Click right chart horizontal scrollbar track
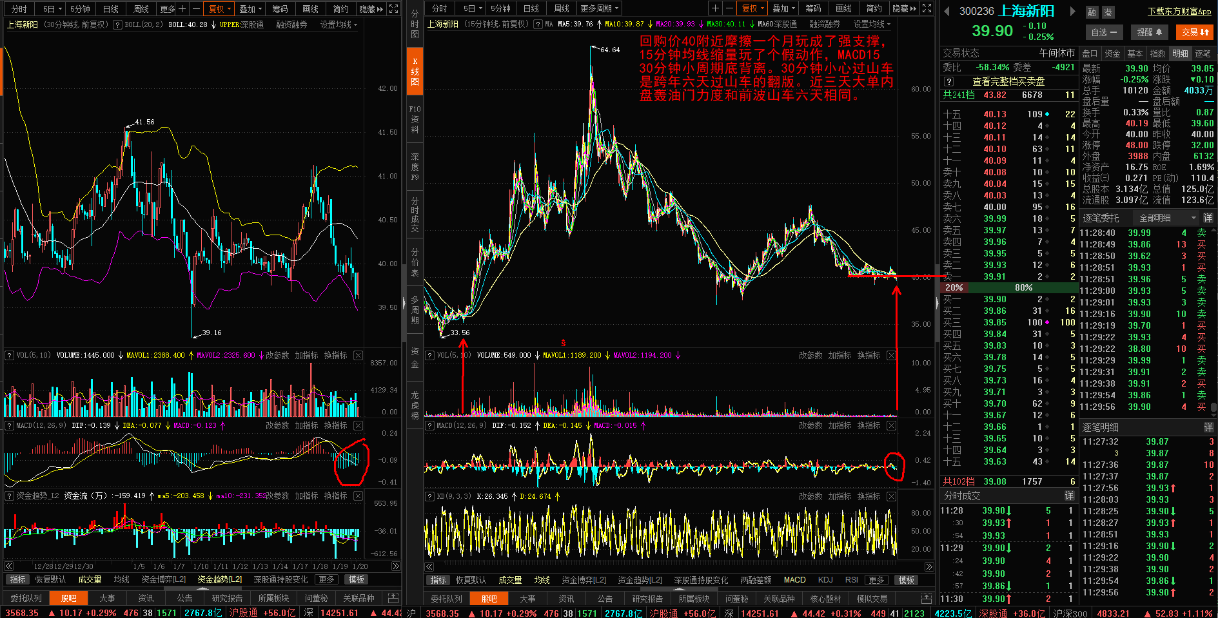The width and height of the screenshot is (1218, 618). coord(680,567)
